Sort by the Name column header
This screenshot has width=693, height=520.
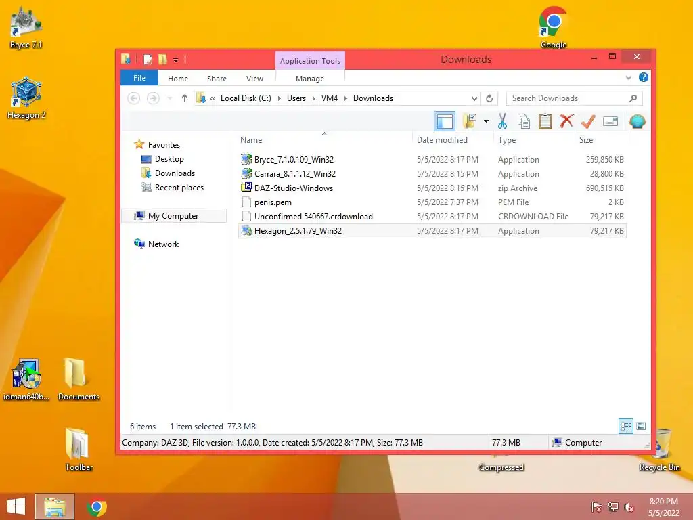coord(324,140)
